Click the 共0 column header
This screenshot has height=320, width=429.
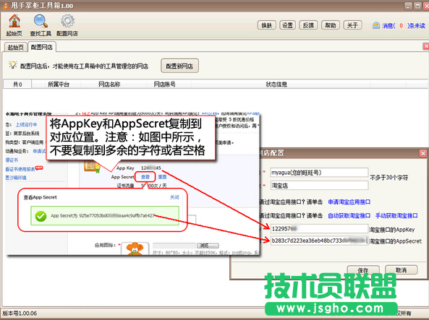click(x=17, y=85)
